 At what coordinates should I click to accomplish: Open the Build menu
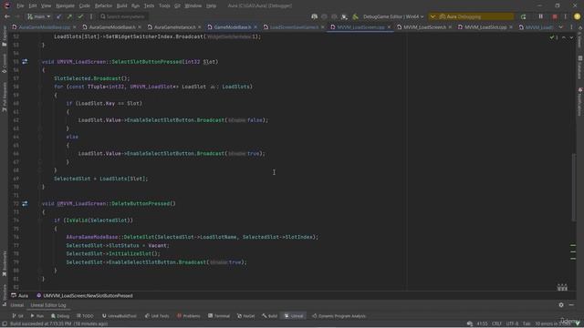121,6
